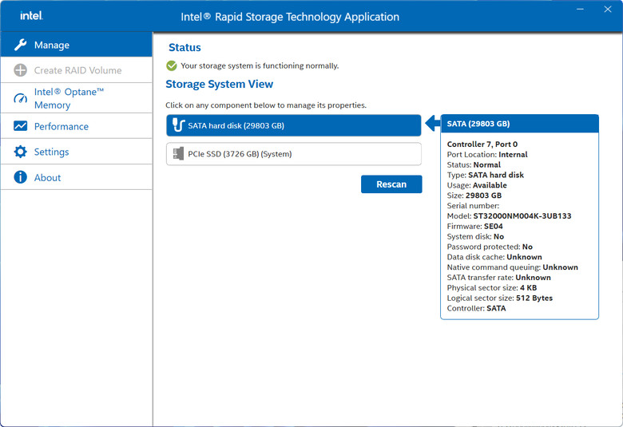Click the SATA hard disk cable icon
The image size is (623, 427).
pos(178,125)
